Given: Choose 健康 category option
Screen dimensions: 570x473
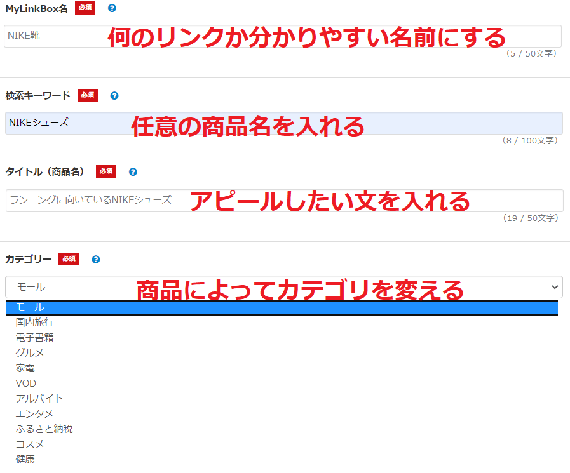Looking at the screenshot, I should 282,460.
